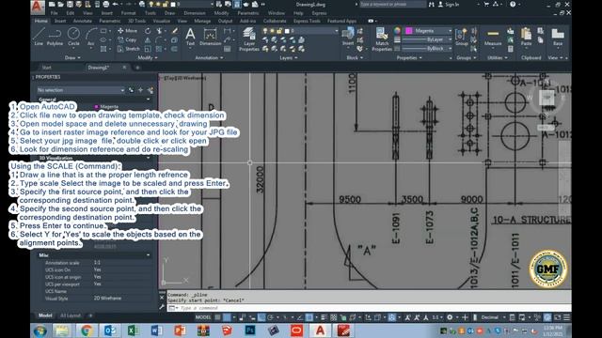602x338 pixels.
Task: Click the Move tool
Action: [x=127, y=31]
